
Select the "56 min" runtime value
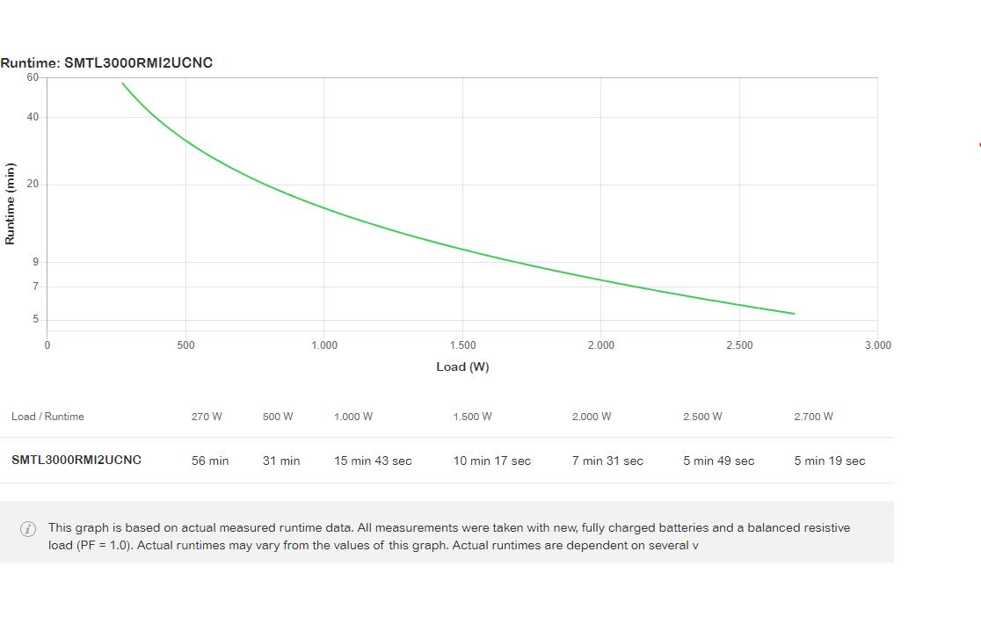210,461
